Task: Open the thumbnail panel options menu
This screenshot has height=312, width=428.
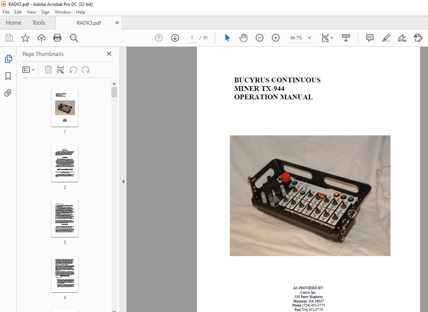Action: pyautogui.click(x=29, y=70)
